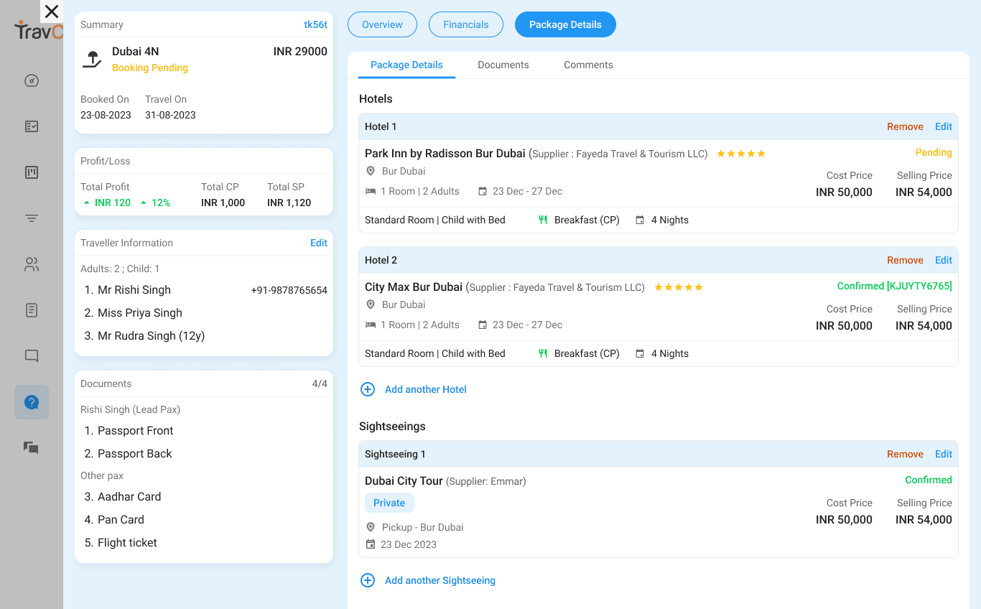Click the phone number +91-9878765654
The height and width of the screenshot is (609, 981).
(x=289, y=290)
